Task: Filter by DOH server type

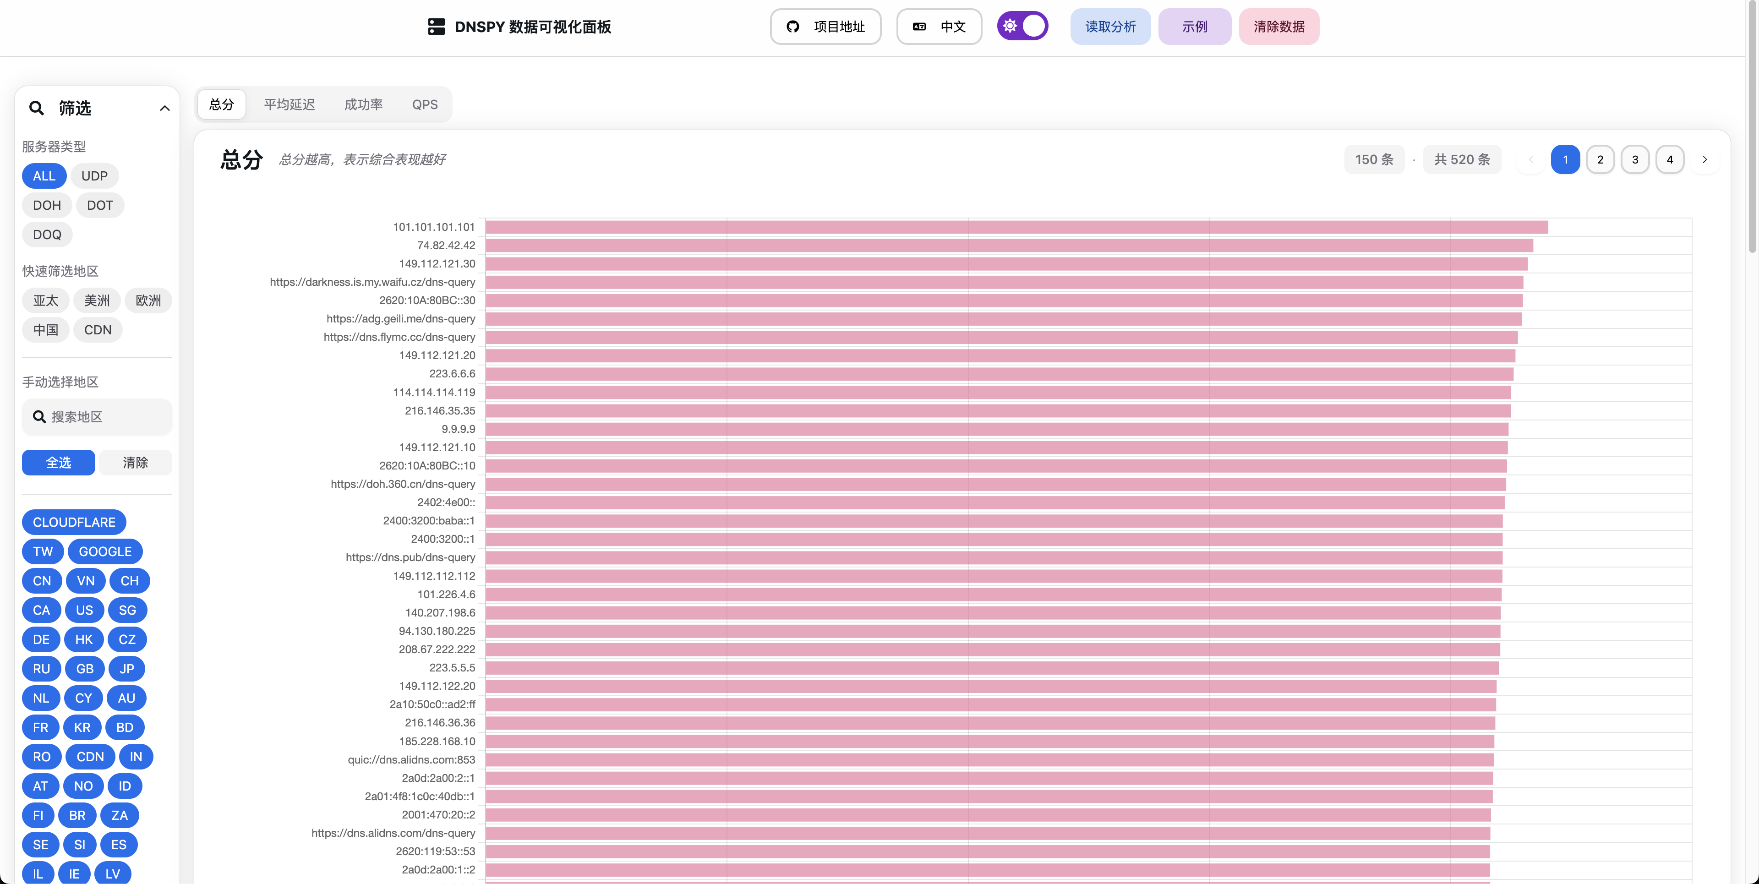Action: (47, 206)
